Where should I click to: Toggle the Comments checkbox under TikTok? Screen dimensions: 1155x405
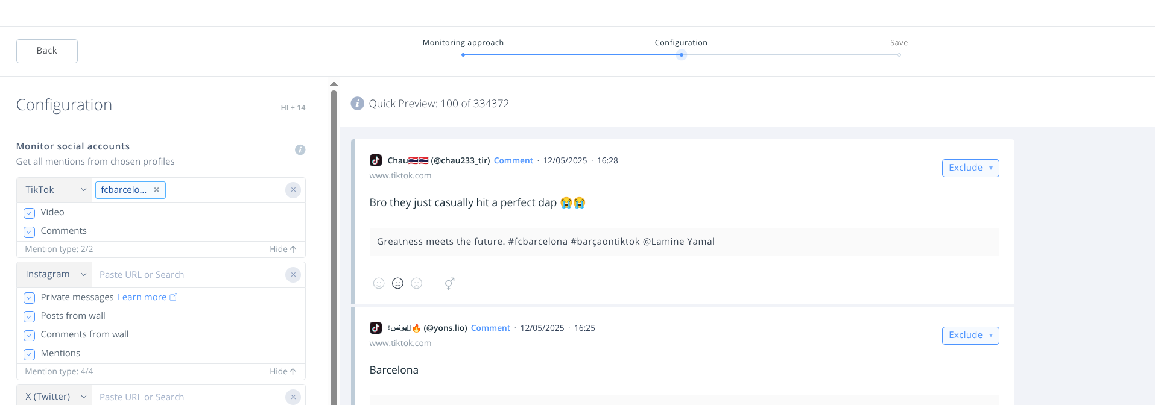[x=29, y=232]
